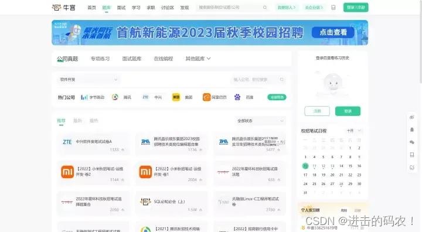
Task: Open 发现 in top navigation
Action: coord(185,8)
